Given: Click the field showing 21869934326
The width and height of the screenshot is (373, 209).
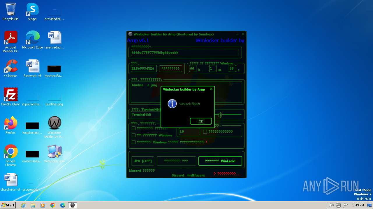Looking at the screenshot, I should coord(144,69).
